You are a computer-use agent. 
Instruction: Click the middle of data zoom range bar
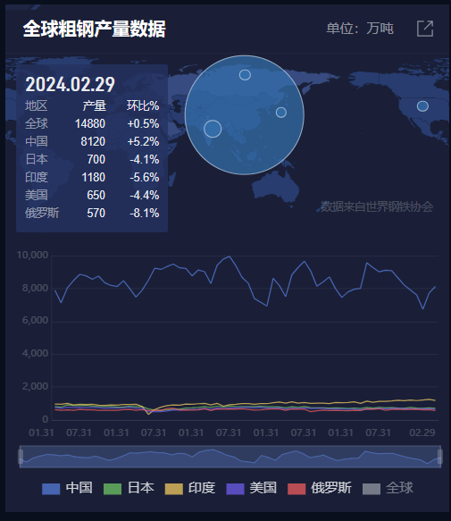point(230,457)
